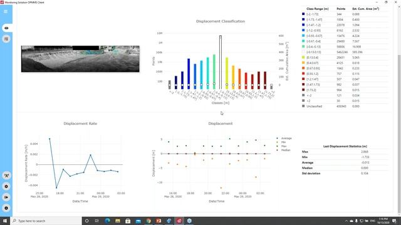Click the tall white bar in classification chart
Viewport: 401px width, 225px height.
pyautogui.click(x=221, y=62)
